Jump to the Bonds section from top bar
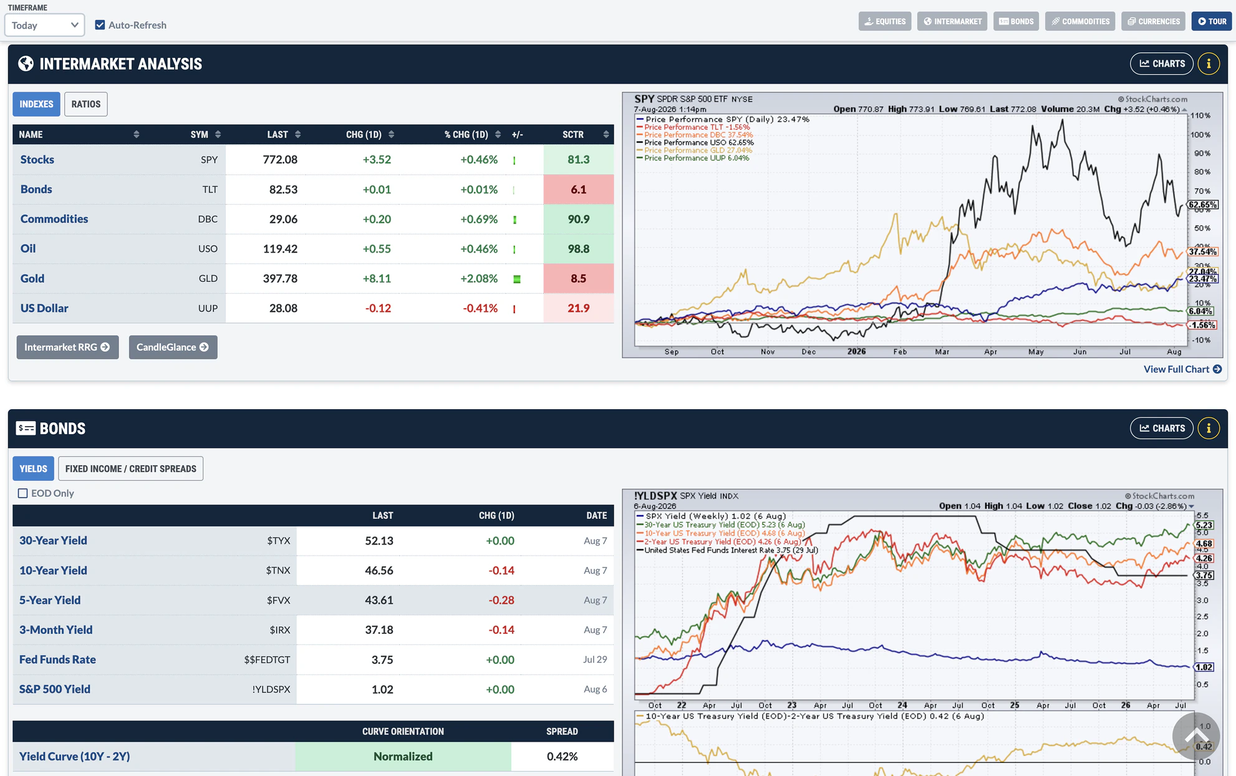This screenshot has width=1236, height=776. pos(1016,21)
